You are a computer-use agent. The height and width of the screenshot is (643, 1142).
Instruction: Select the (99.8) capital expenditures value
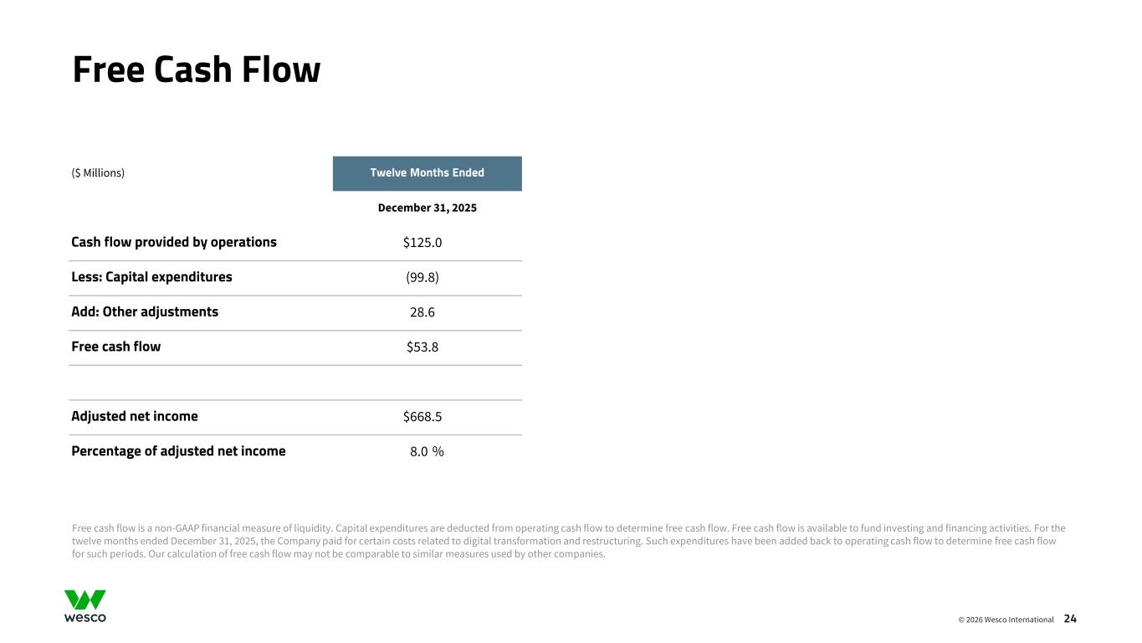pos(422,278)
